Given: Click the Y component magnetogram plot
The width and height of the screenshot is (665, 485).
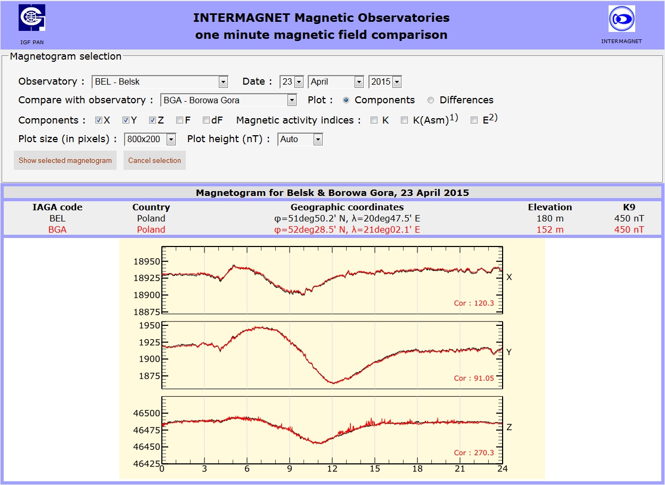Looking at the screenshot, I should (332, 355).
